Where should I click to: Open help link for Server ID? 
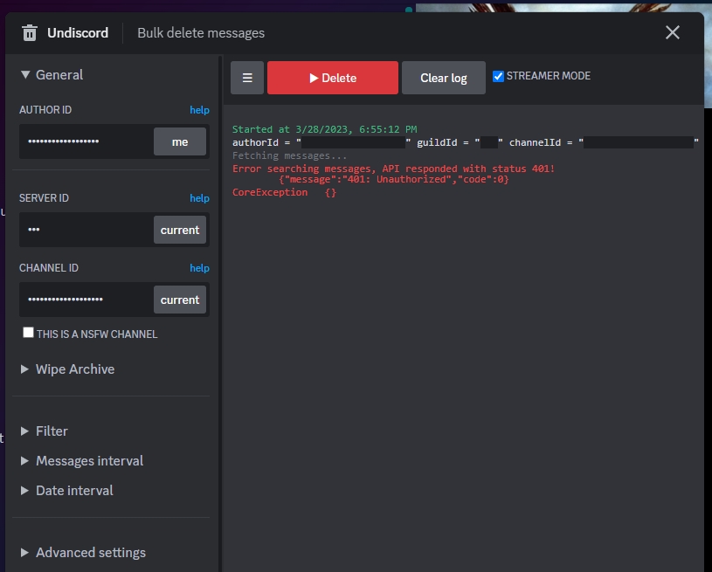(199, 198)
